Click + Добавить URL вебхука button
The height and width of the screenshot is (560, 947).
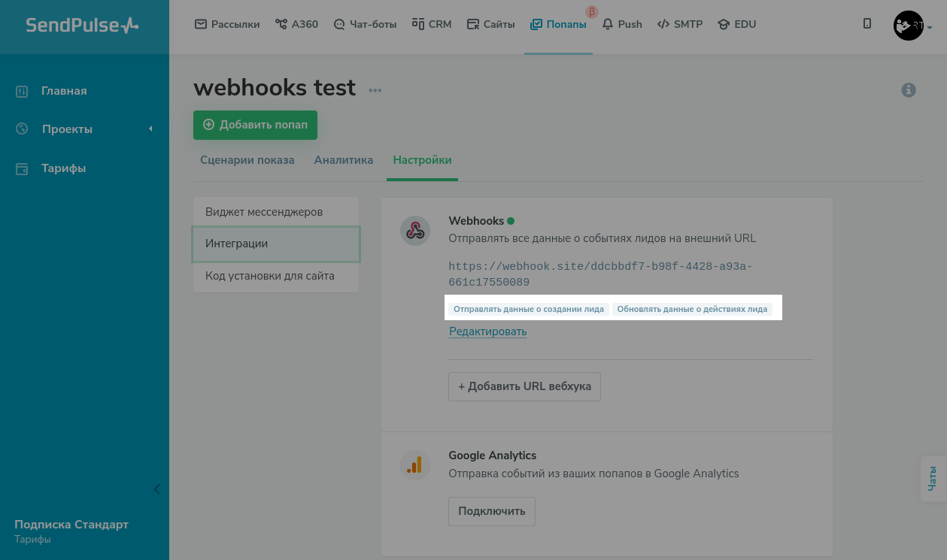coord(524,386)
